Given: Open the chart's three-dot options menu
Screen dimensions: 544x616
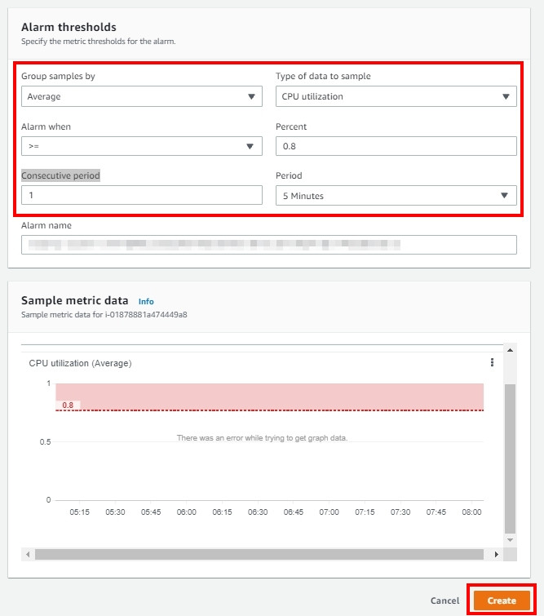Looking at the screenshot, I should click(x=492, y=362).
